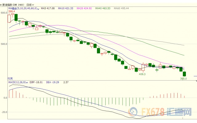Click the 600.0 price axis label
Screen dimensions: 197x123
(4, 13)
